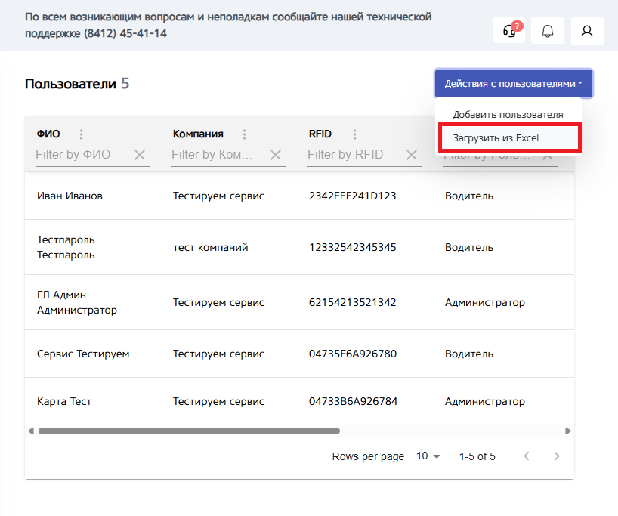The width and height of the screenshot is (618, 516).
Task: Open the support headset icon
Action: coord(508,30)
